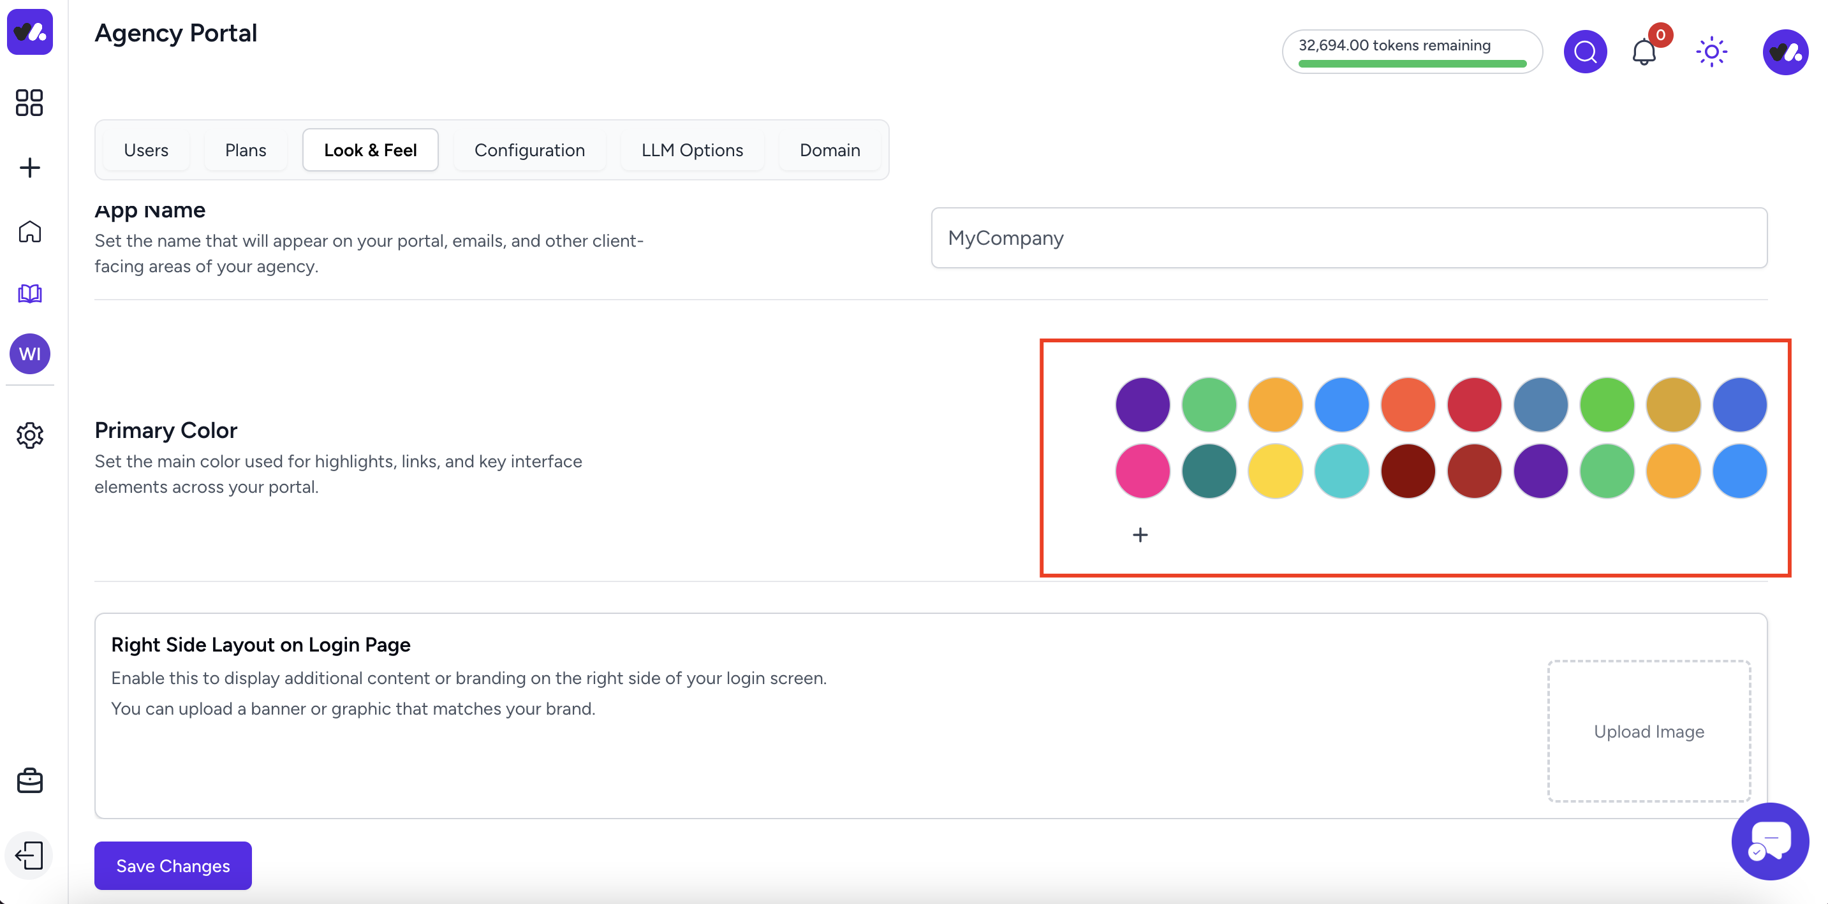The height and width of the screenshot is (904, 1828).
Task: Click the tokens remaining indicator
Action: point(1412,52)
